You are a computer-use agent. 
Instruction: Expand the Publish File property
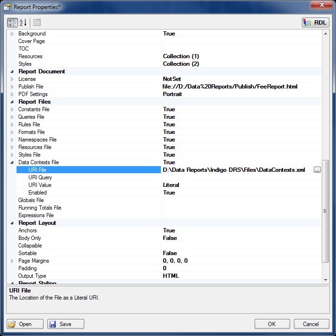coord(12,87)
